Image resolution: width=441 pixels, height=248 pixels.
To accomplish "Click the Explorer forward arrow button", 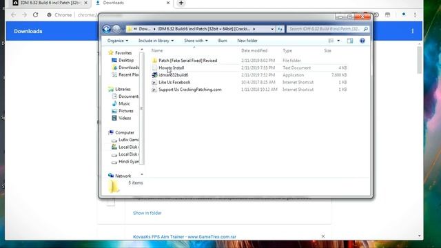I will [116, 29].
